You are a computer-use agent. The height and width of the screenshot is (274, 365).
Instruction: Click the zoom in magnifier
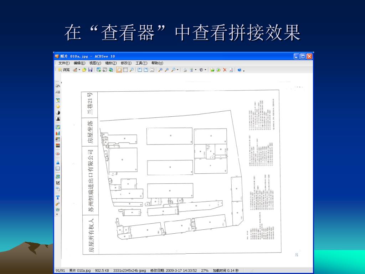(x=160, y=70)
